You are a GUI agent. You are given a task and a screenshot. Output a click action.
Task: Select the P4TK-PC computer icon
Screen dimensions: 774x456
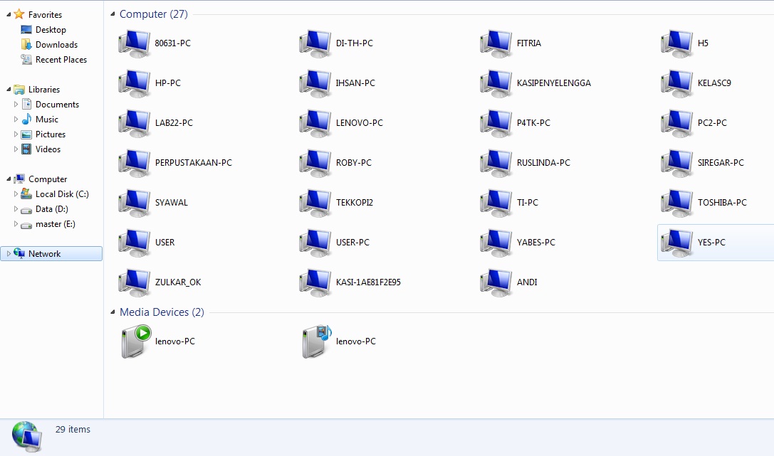click(x=496, y=123)
